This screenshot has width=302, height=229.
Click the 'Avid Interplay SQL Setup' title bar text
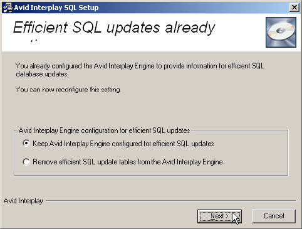tap(56, 8)
